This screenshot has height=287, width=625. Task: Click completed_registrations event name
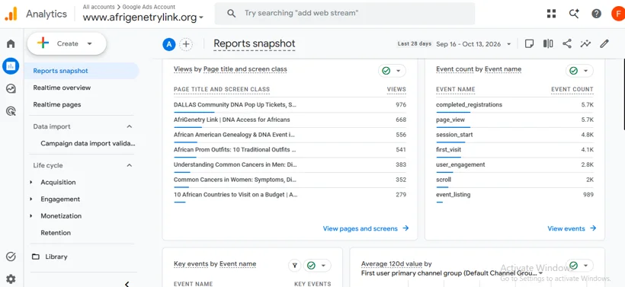(470, 105)
